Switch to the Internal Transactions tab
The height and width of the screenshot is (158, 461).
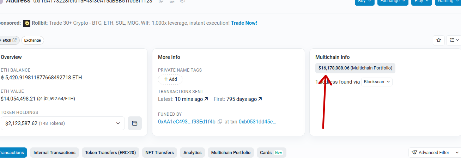point(54,153)
